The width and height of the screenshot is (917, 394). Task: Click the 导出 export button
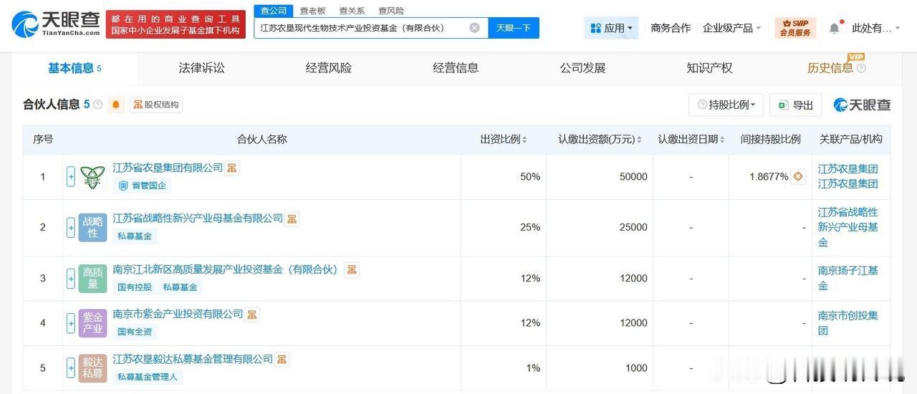click(795, 105)
